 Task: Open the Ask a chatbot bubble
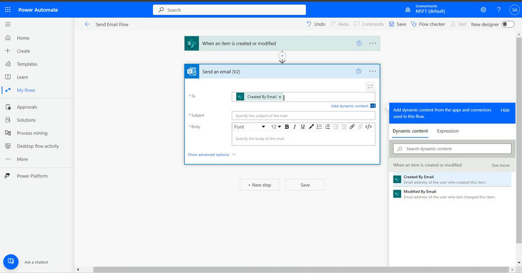click(x=11, y=262)
